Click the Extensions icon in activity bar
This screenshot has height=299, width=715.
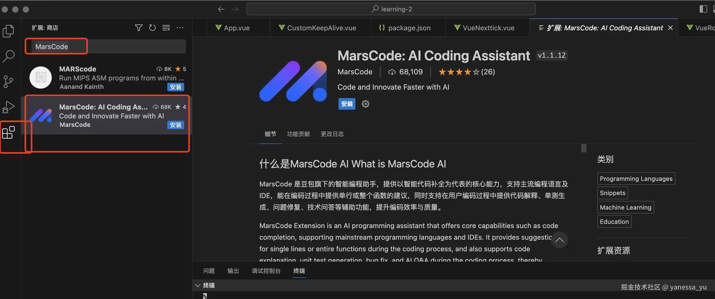(8, 133)
